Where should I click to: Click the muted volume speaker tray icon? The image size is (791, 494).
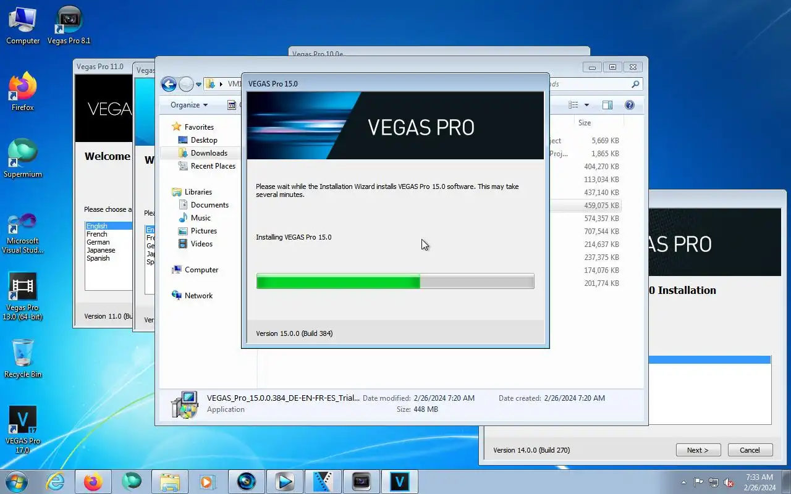click(729, 482)
